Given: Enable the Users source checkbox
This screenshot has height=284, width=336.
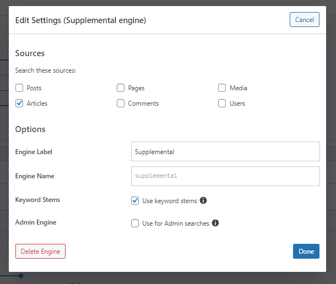Looking at the screenshot, I should click(x=222, y=103).
